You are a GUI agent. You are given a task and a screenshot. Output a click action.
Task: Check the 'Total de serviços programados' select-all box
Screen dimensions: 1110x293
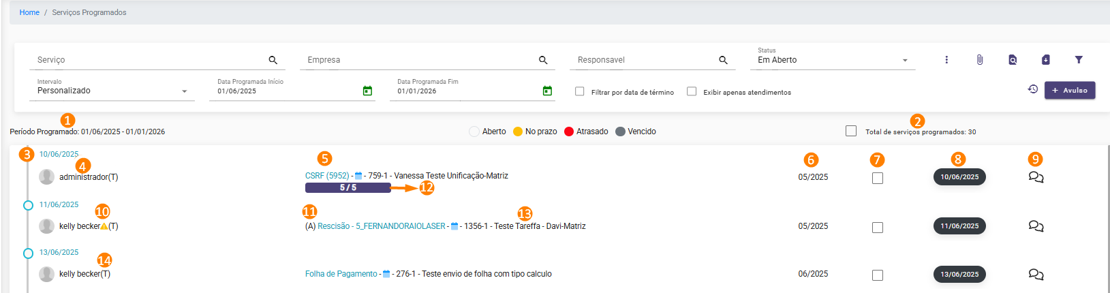[851, 131]
